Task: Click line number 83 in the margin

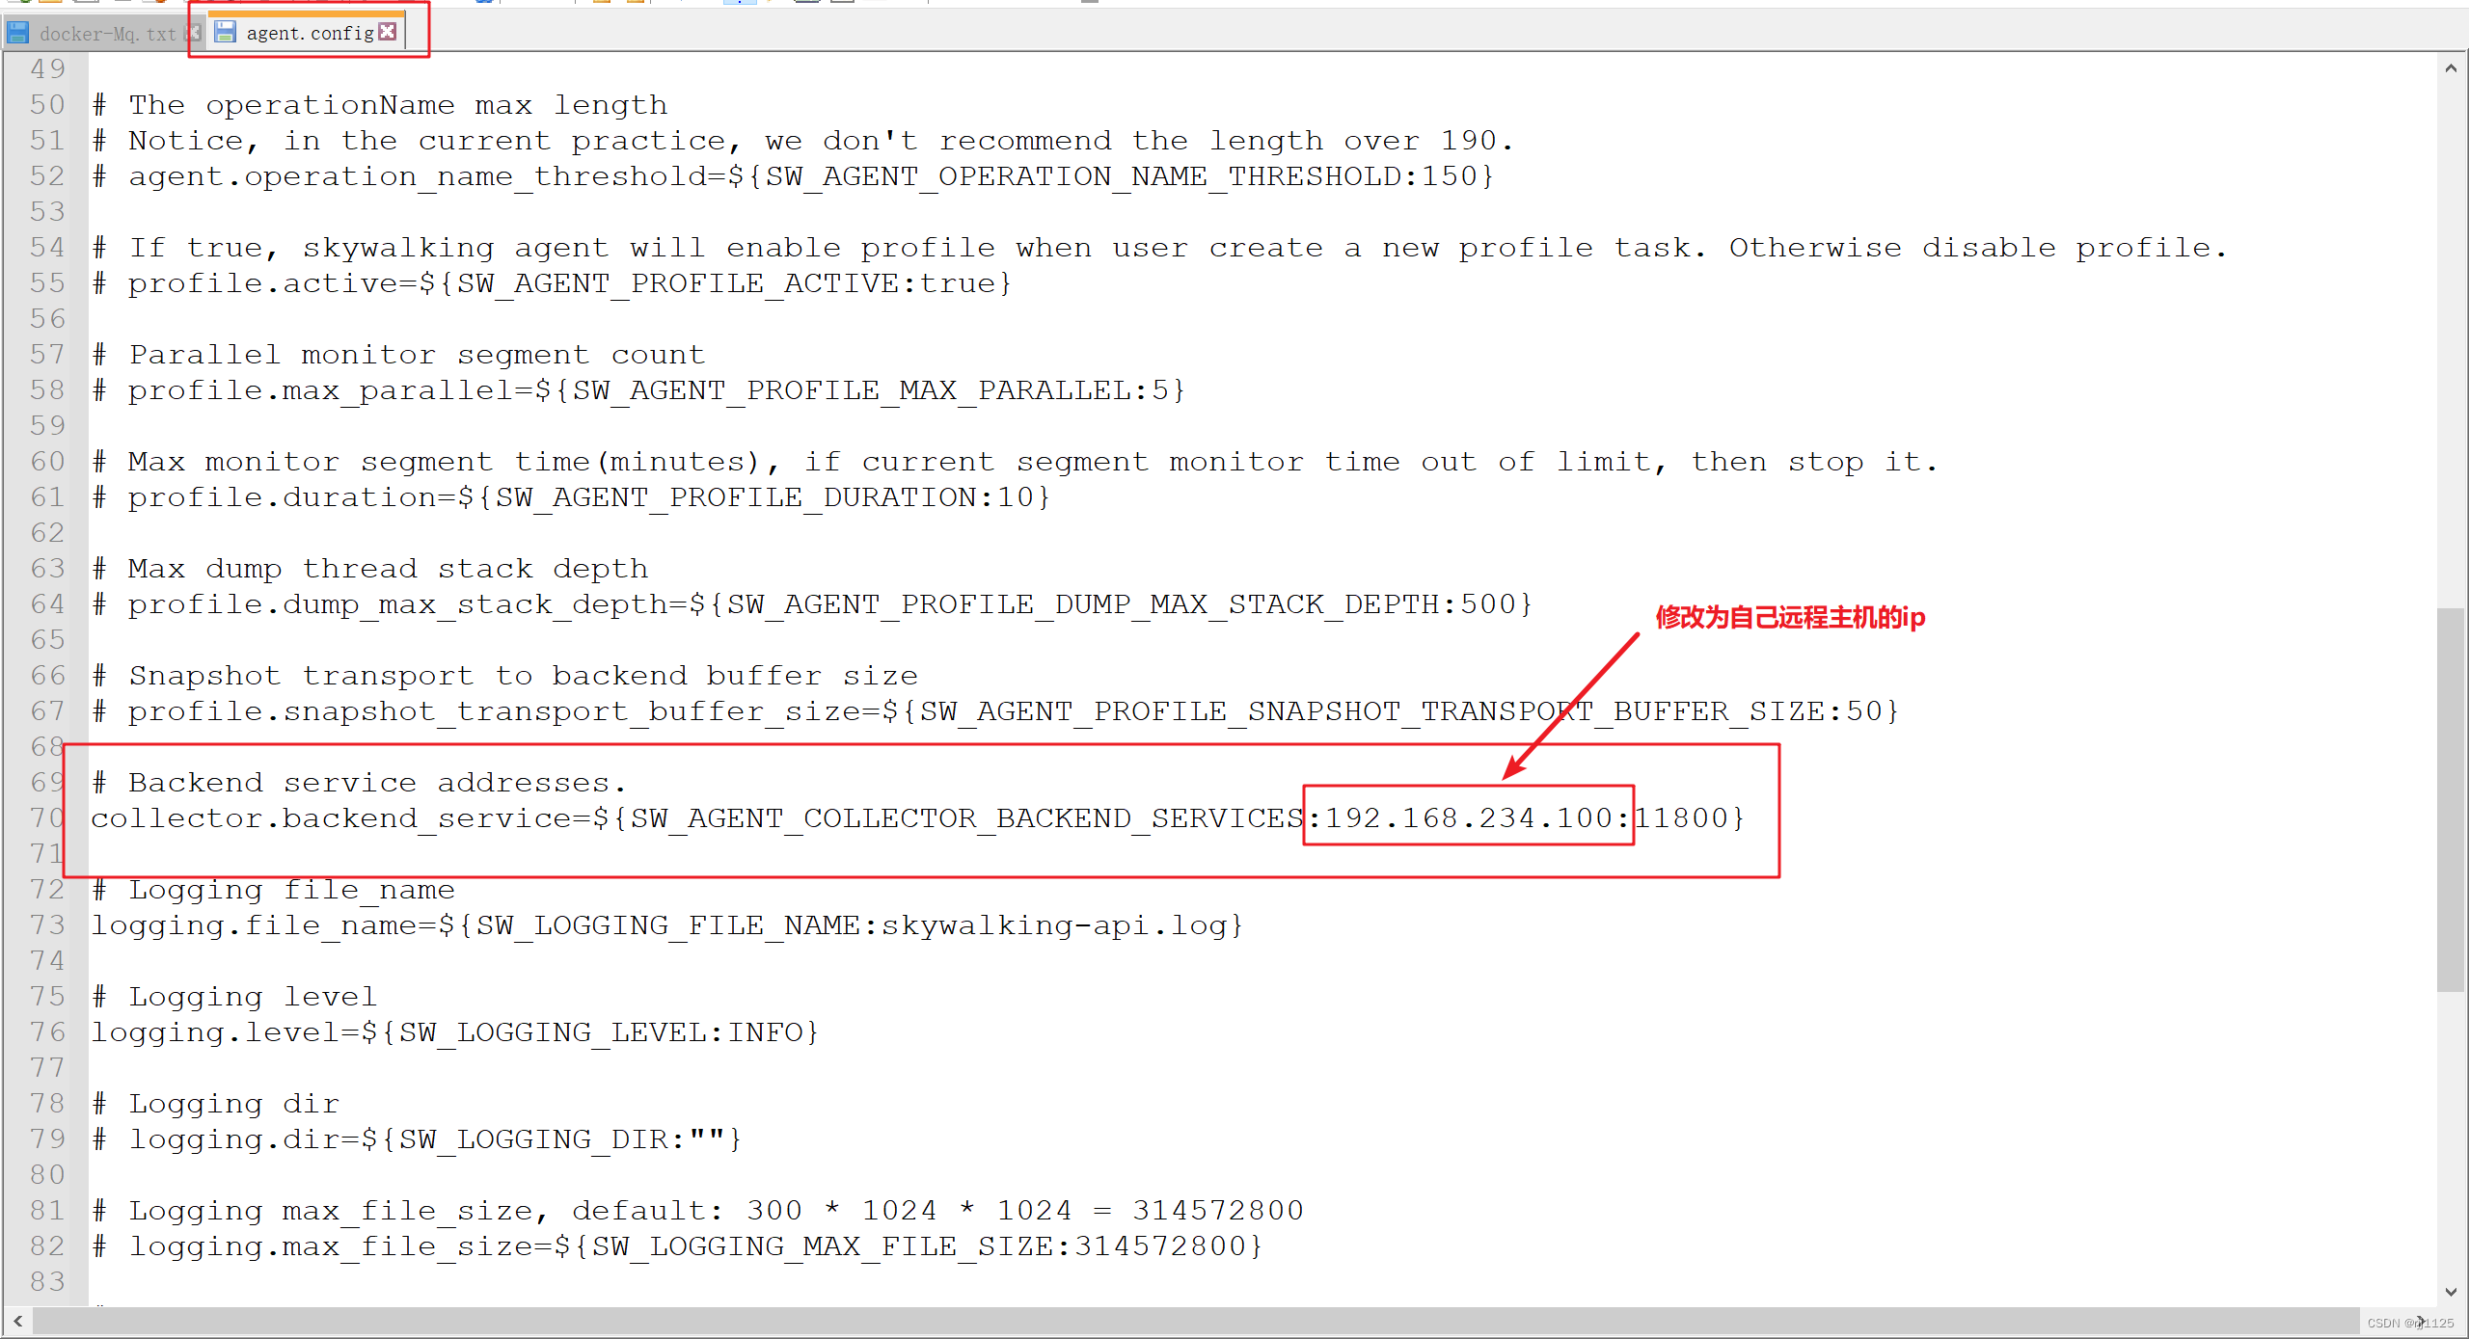Action: point(47,1282)
